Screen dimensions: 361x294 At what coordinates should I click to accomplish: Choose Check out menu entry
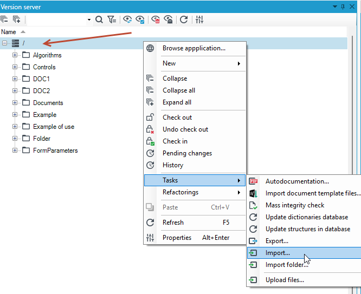click(x=195, y=117)
